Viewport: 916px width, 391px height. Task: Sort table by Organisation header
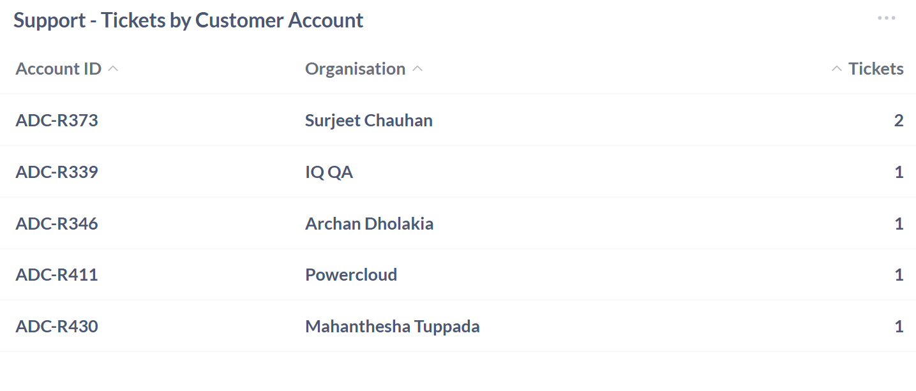click(355, 69)
